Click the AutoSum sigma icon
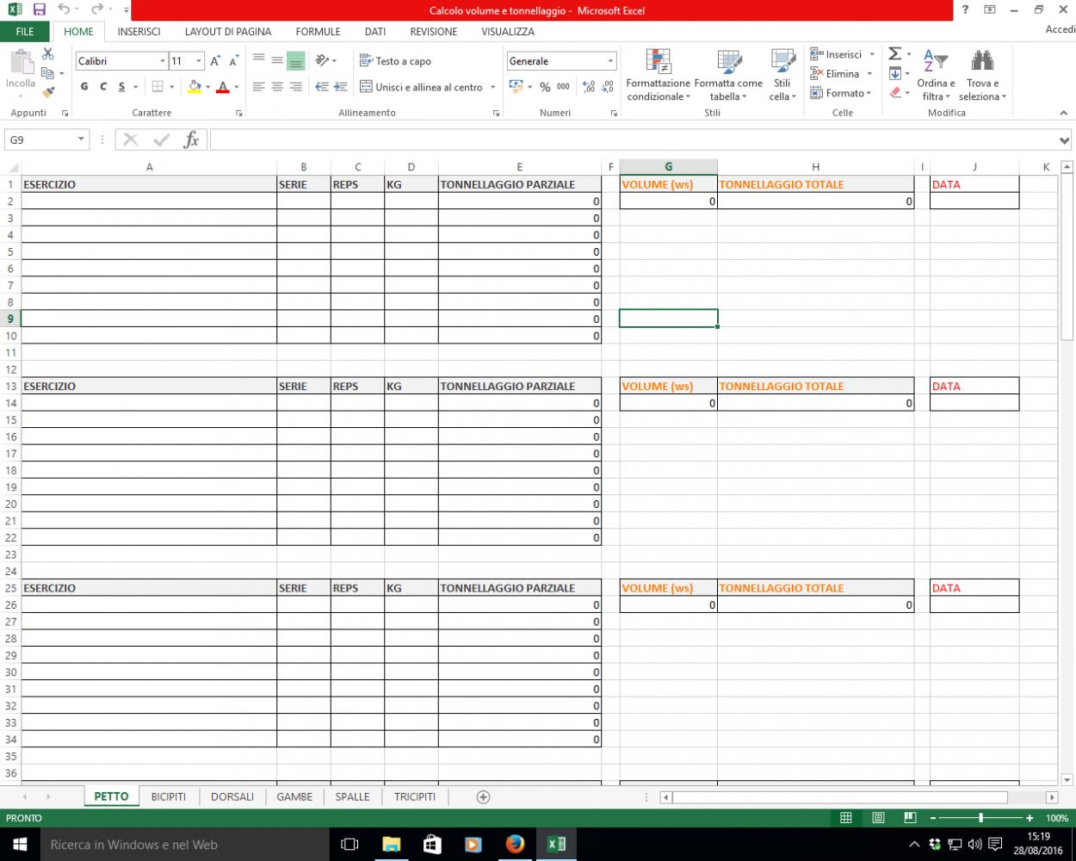The width and height of the screenshot is (1076, 861). click(x=894, y=54)
